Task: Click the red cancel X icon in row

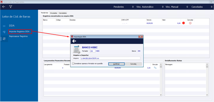Action: pos(190,23)
